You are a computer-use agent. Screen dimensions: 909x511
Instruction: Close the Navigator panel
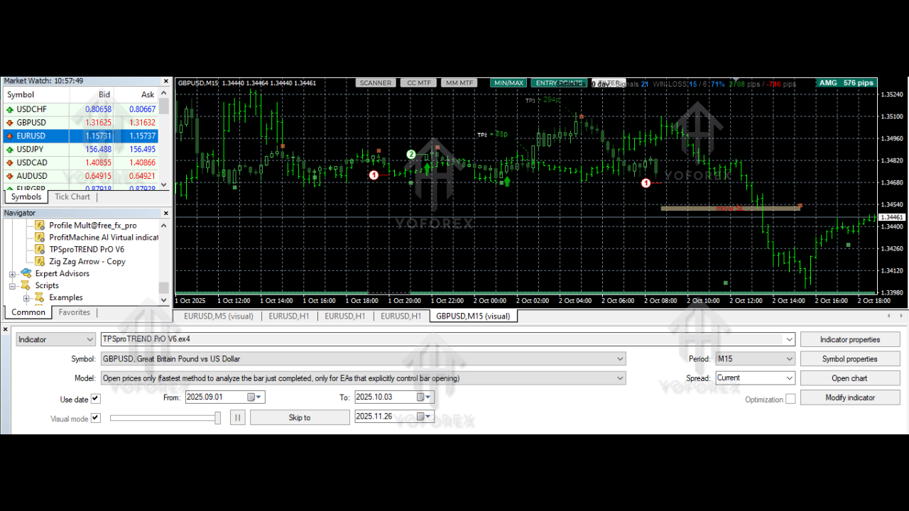(x=166, y=213)
